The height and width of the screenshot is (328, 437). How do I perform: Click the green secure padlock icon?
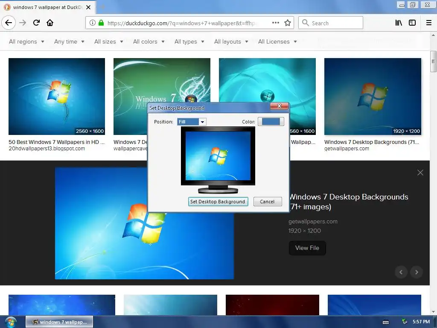[x=101, y=23]
